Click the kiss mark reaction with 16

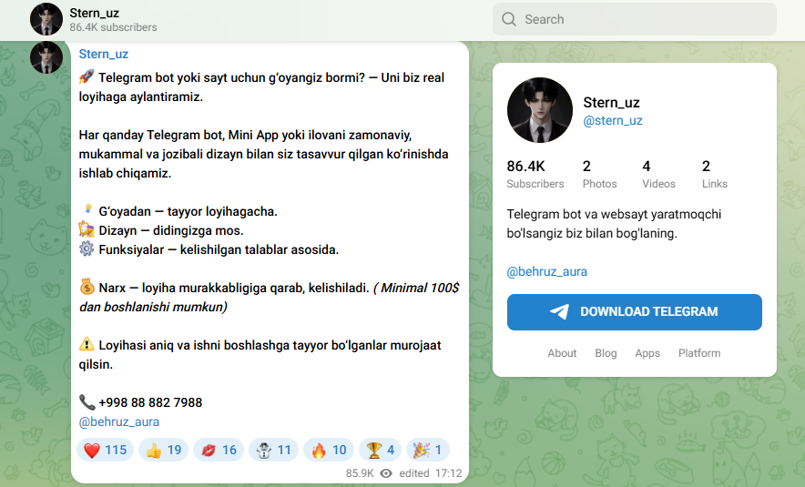click(219, 450)
